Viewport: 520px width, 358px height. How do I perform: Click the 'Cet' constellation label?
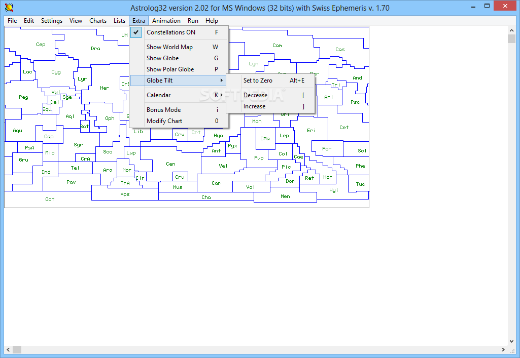(344, 128)
